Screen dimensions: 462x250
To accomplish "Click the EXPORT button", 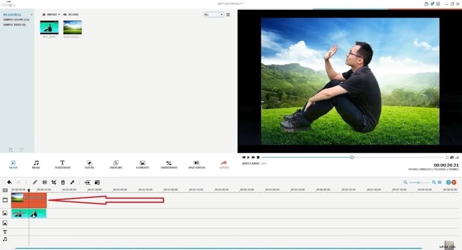I will coord(224,165).
